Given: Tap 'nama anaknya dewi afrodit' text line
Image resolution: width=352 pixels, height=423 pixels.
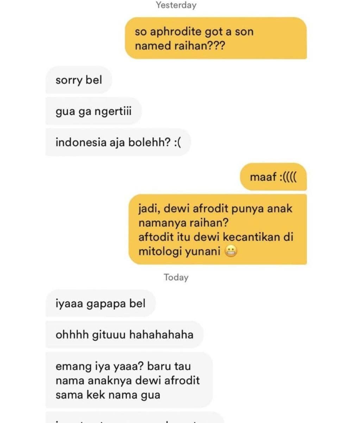Looking at the screenshot, I should pos(127,380).
